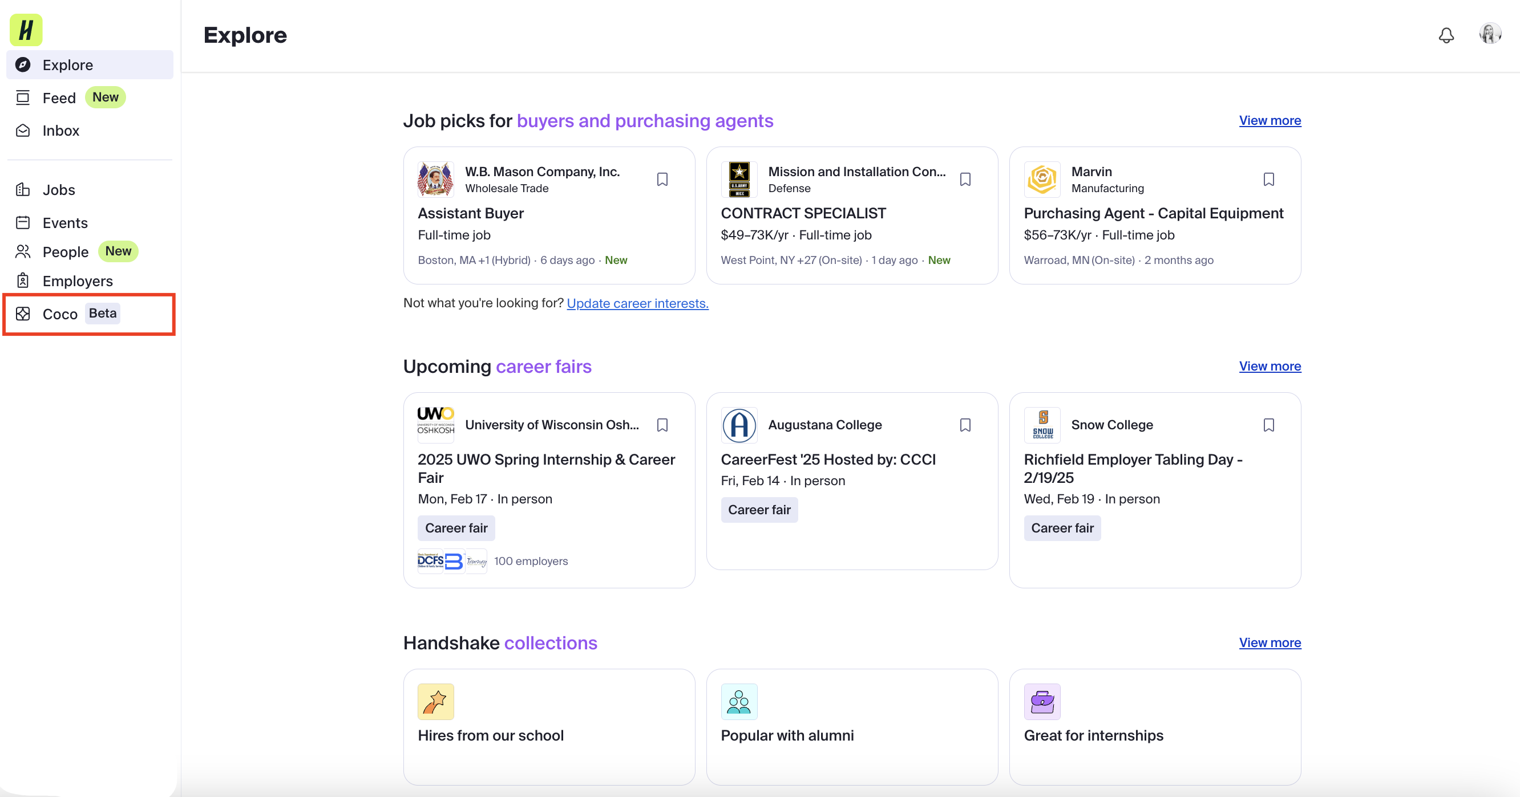1520x797 pixels.
Task: Click the Events calendar icon
Action: 23,223
